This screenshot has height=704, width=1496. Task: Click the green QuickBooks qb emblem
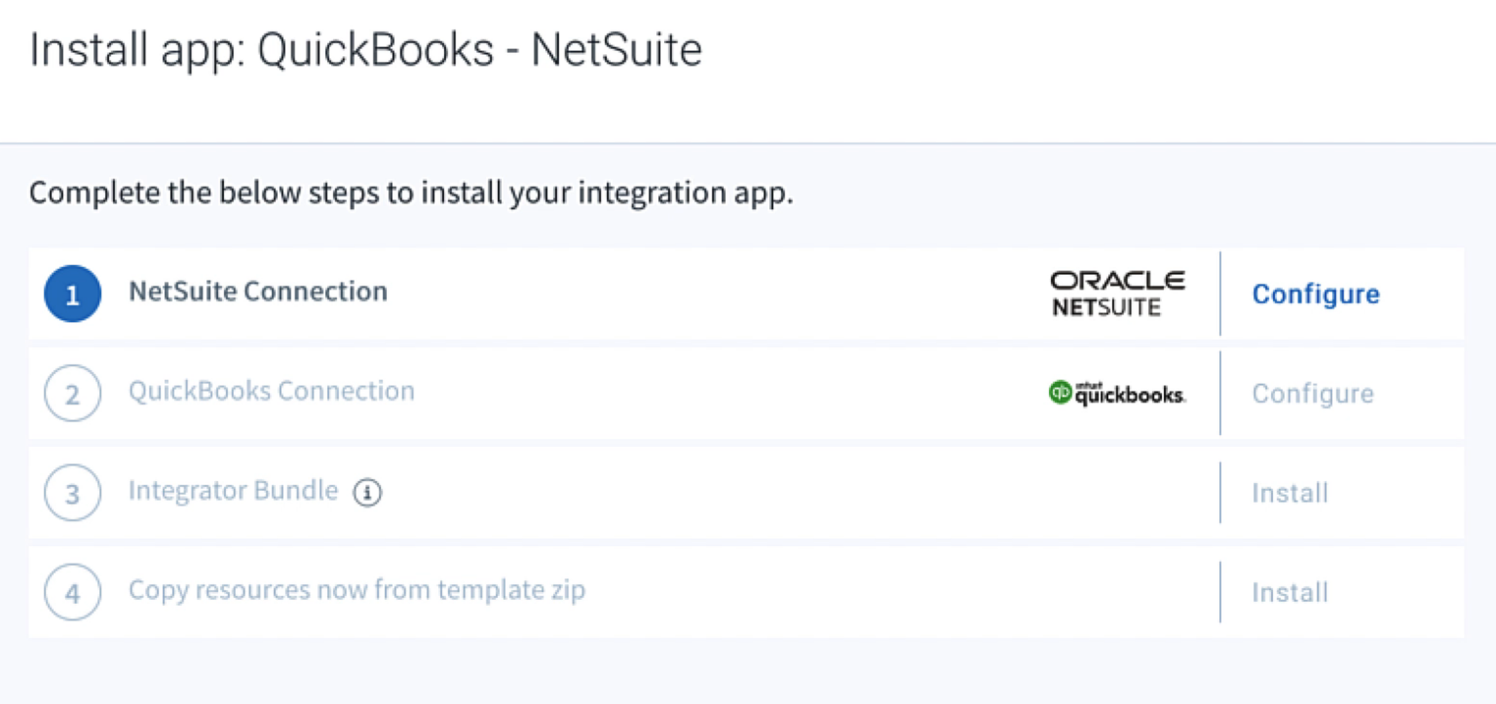pos(1060,392)
